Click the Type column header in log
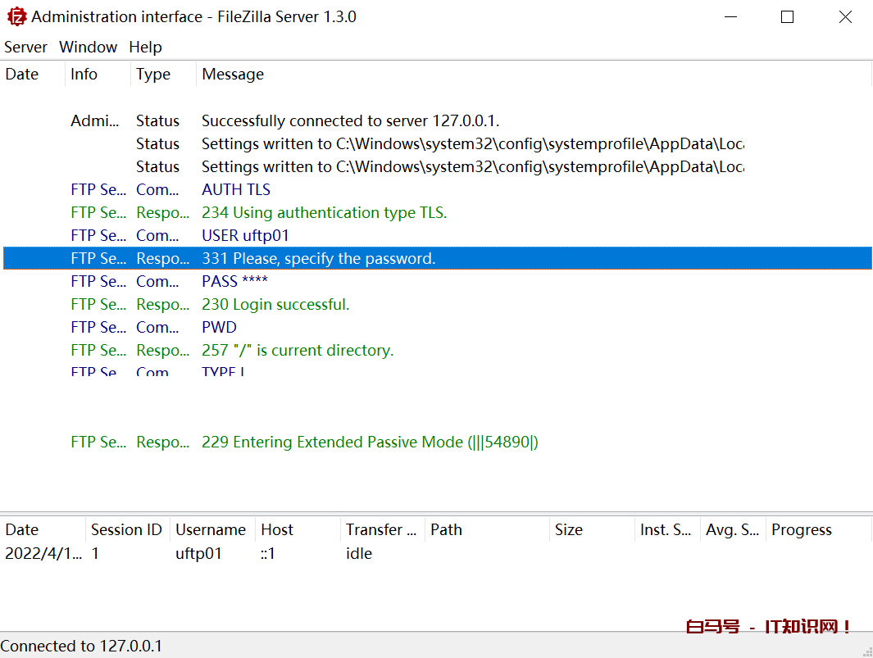873x658 pixels. point(153,75)
